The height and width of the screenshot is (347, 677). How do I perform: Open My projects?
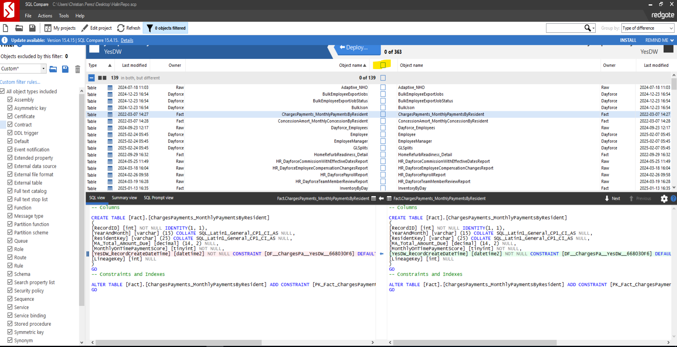coord(60,28)
